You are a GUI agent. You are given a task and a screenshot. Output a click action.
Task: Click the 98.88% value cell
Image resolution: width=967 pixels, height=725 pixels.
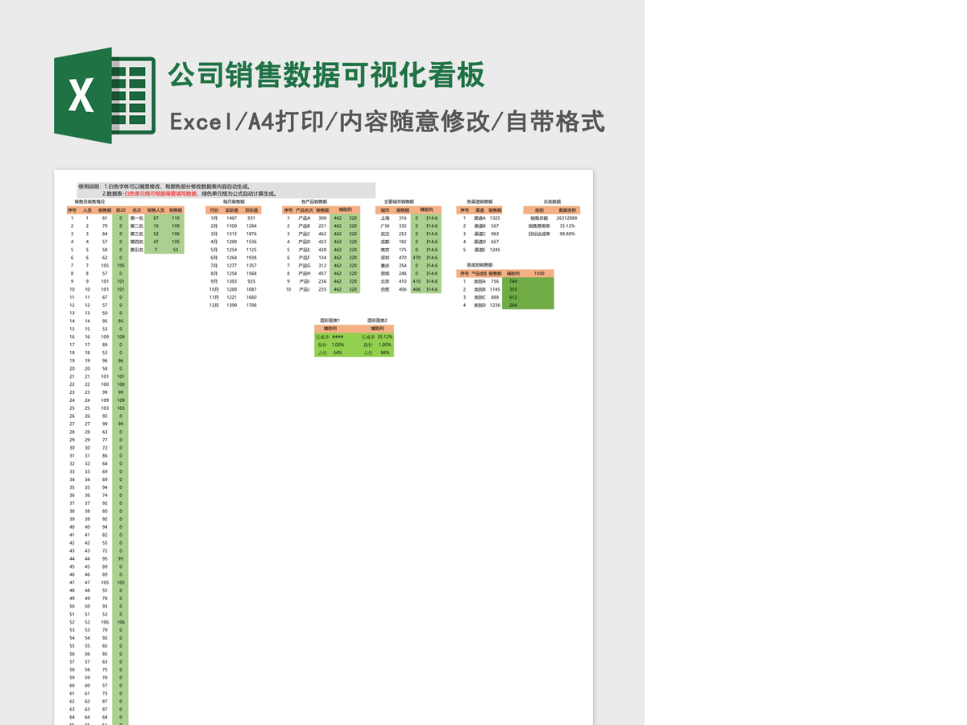(x=567, y=234)
